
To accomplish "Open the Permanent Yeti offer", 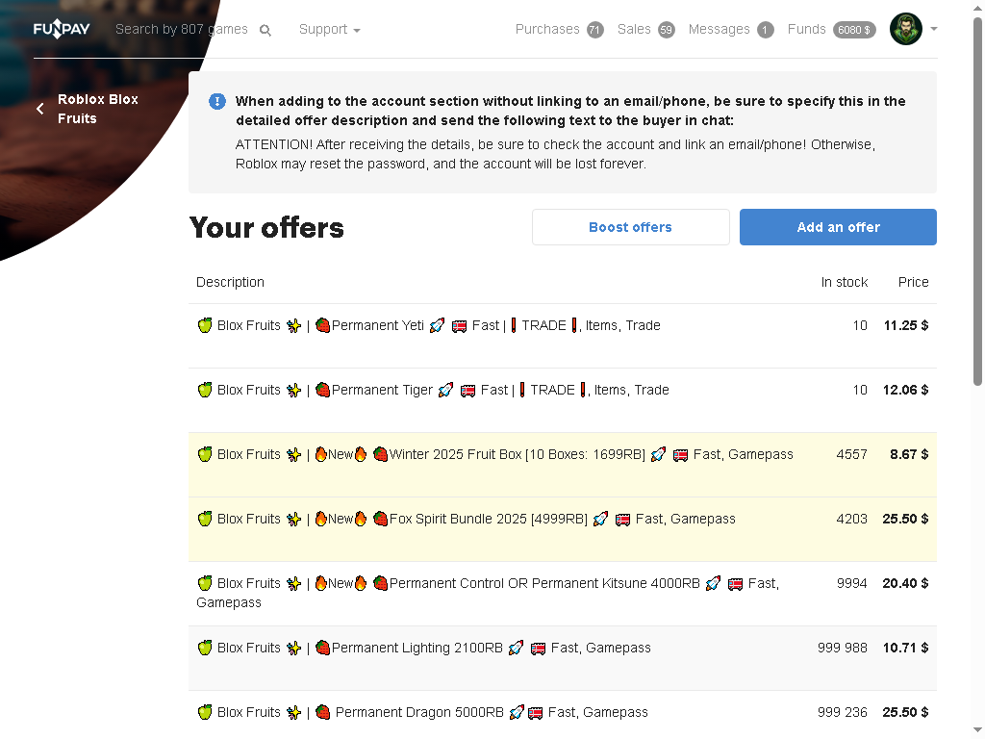I will coord(562,336).
